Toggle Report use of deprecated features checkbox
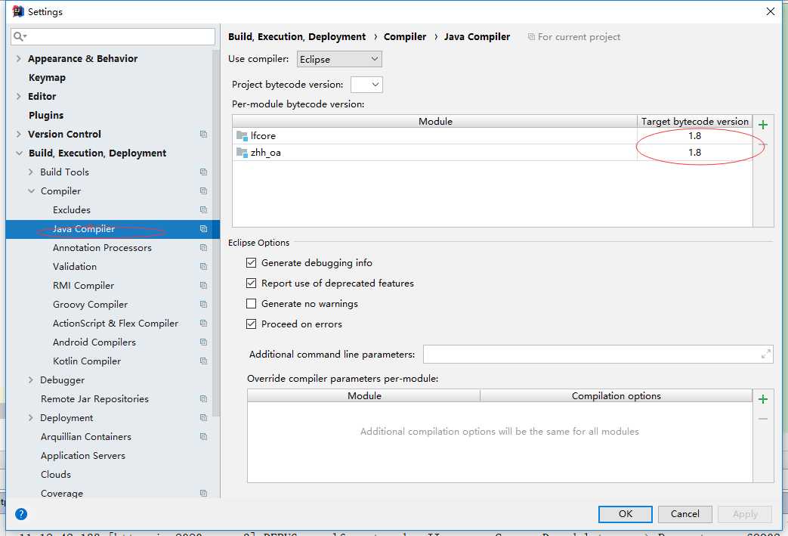This screenshot has height=536, width=788. click(252, 283)
